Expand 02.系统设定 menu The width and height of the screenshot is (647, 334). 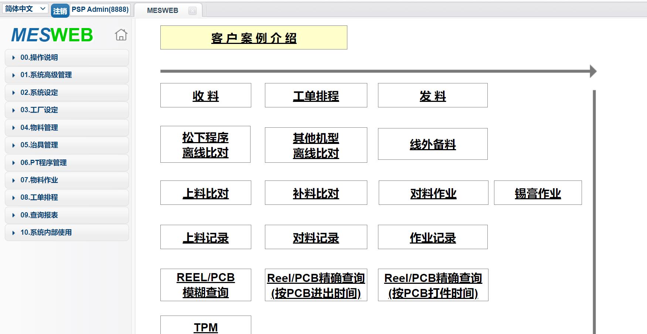point(67,93)
